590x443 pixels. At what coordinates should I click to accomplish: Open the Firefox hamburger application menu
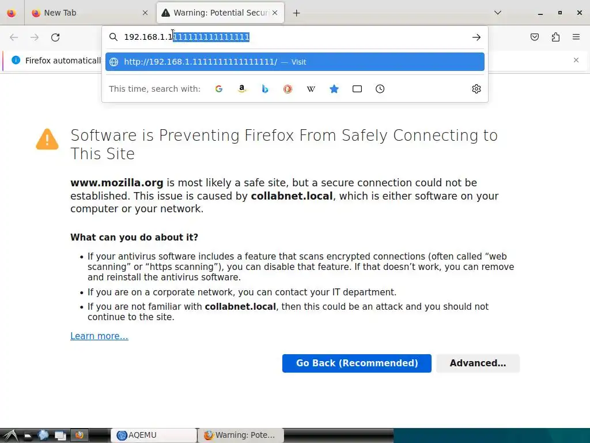(x=576, y=37)
